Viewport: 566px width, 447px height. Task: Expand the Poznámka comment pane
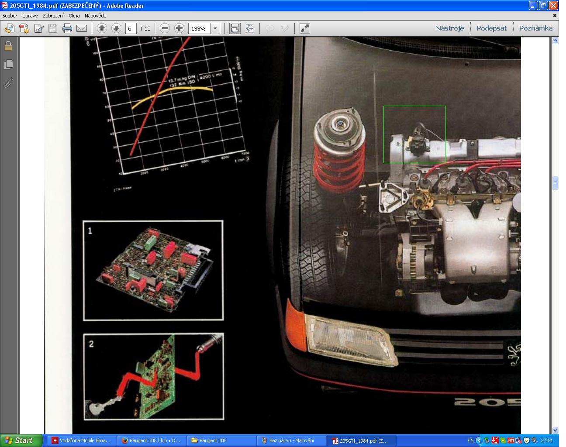(x=535, y=28)
